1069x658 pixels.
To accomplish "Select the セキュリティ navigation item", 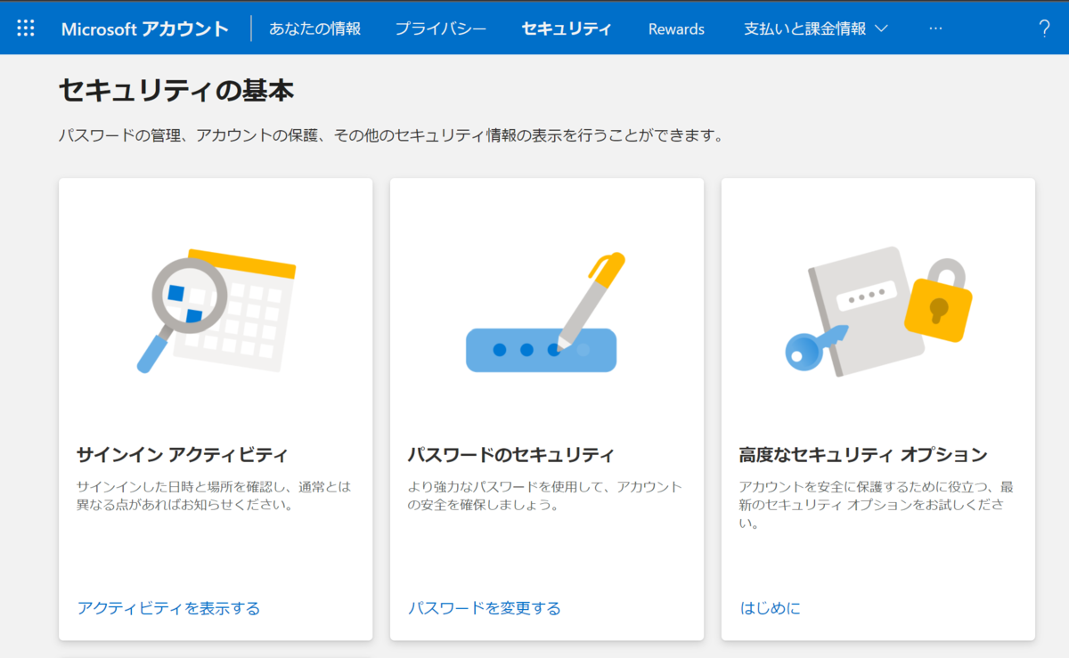I will 567,28.
